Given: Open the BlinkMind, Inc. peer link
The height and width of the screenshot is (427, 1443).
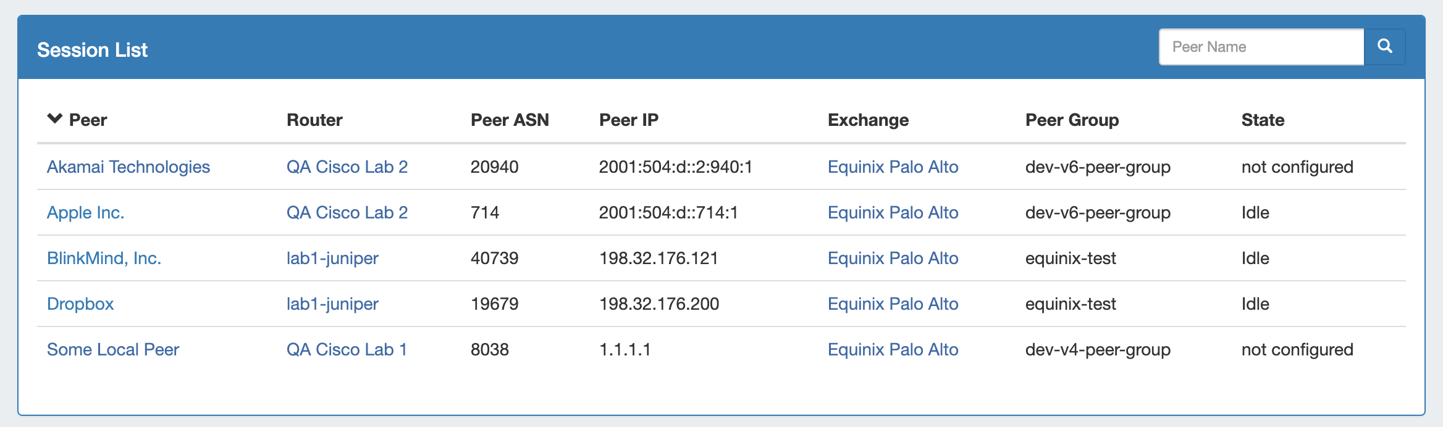Looking at the screenshot, I should 104,258.
